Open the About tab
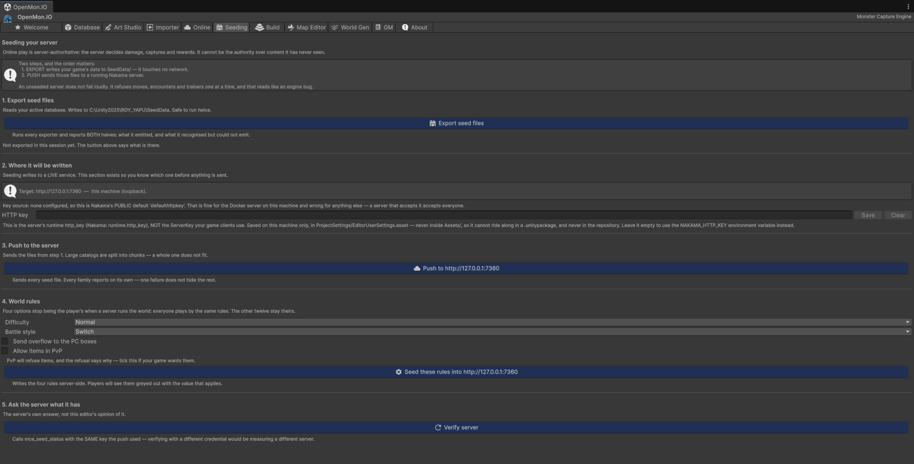The image size is (914, 464). tap(415, 28)
